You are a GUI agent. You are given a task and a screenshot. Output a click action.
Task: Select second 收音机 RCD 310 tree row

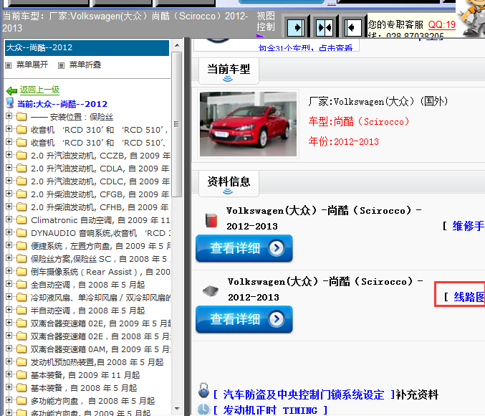coord(98,143)
